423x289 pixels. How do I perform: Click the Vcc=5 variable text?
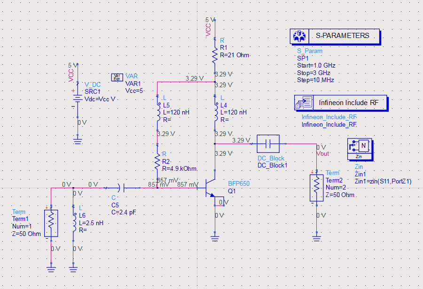click(x=134, y=91)
